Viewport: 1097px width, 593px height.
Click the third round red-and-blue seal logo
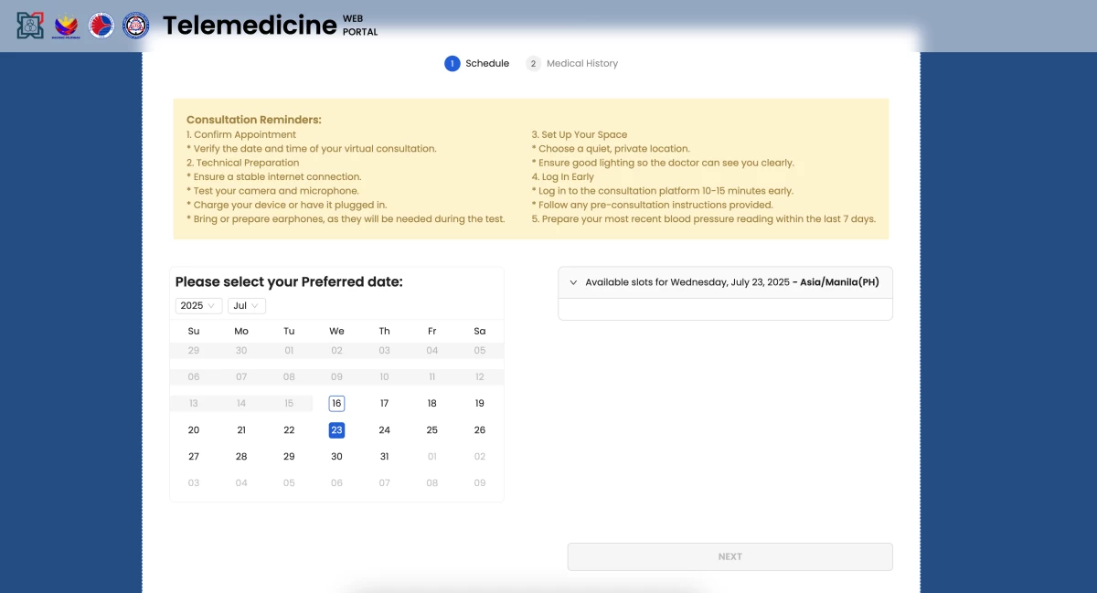[x=101, y=26]
